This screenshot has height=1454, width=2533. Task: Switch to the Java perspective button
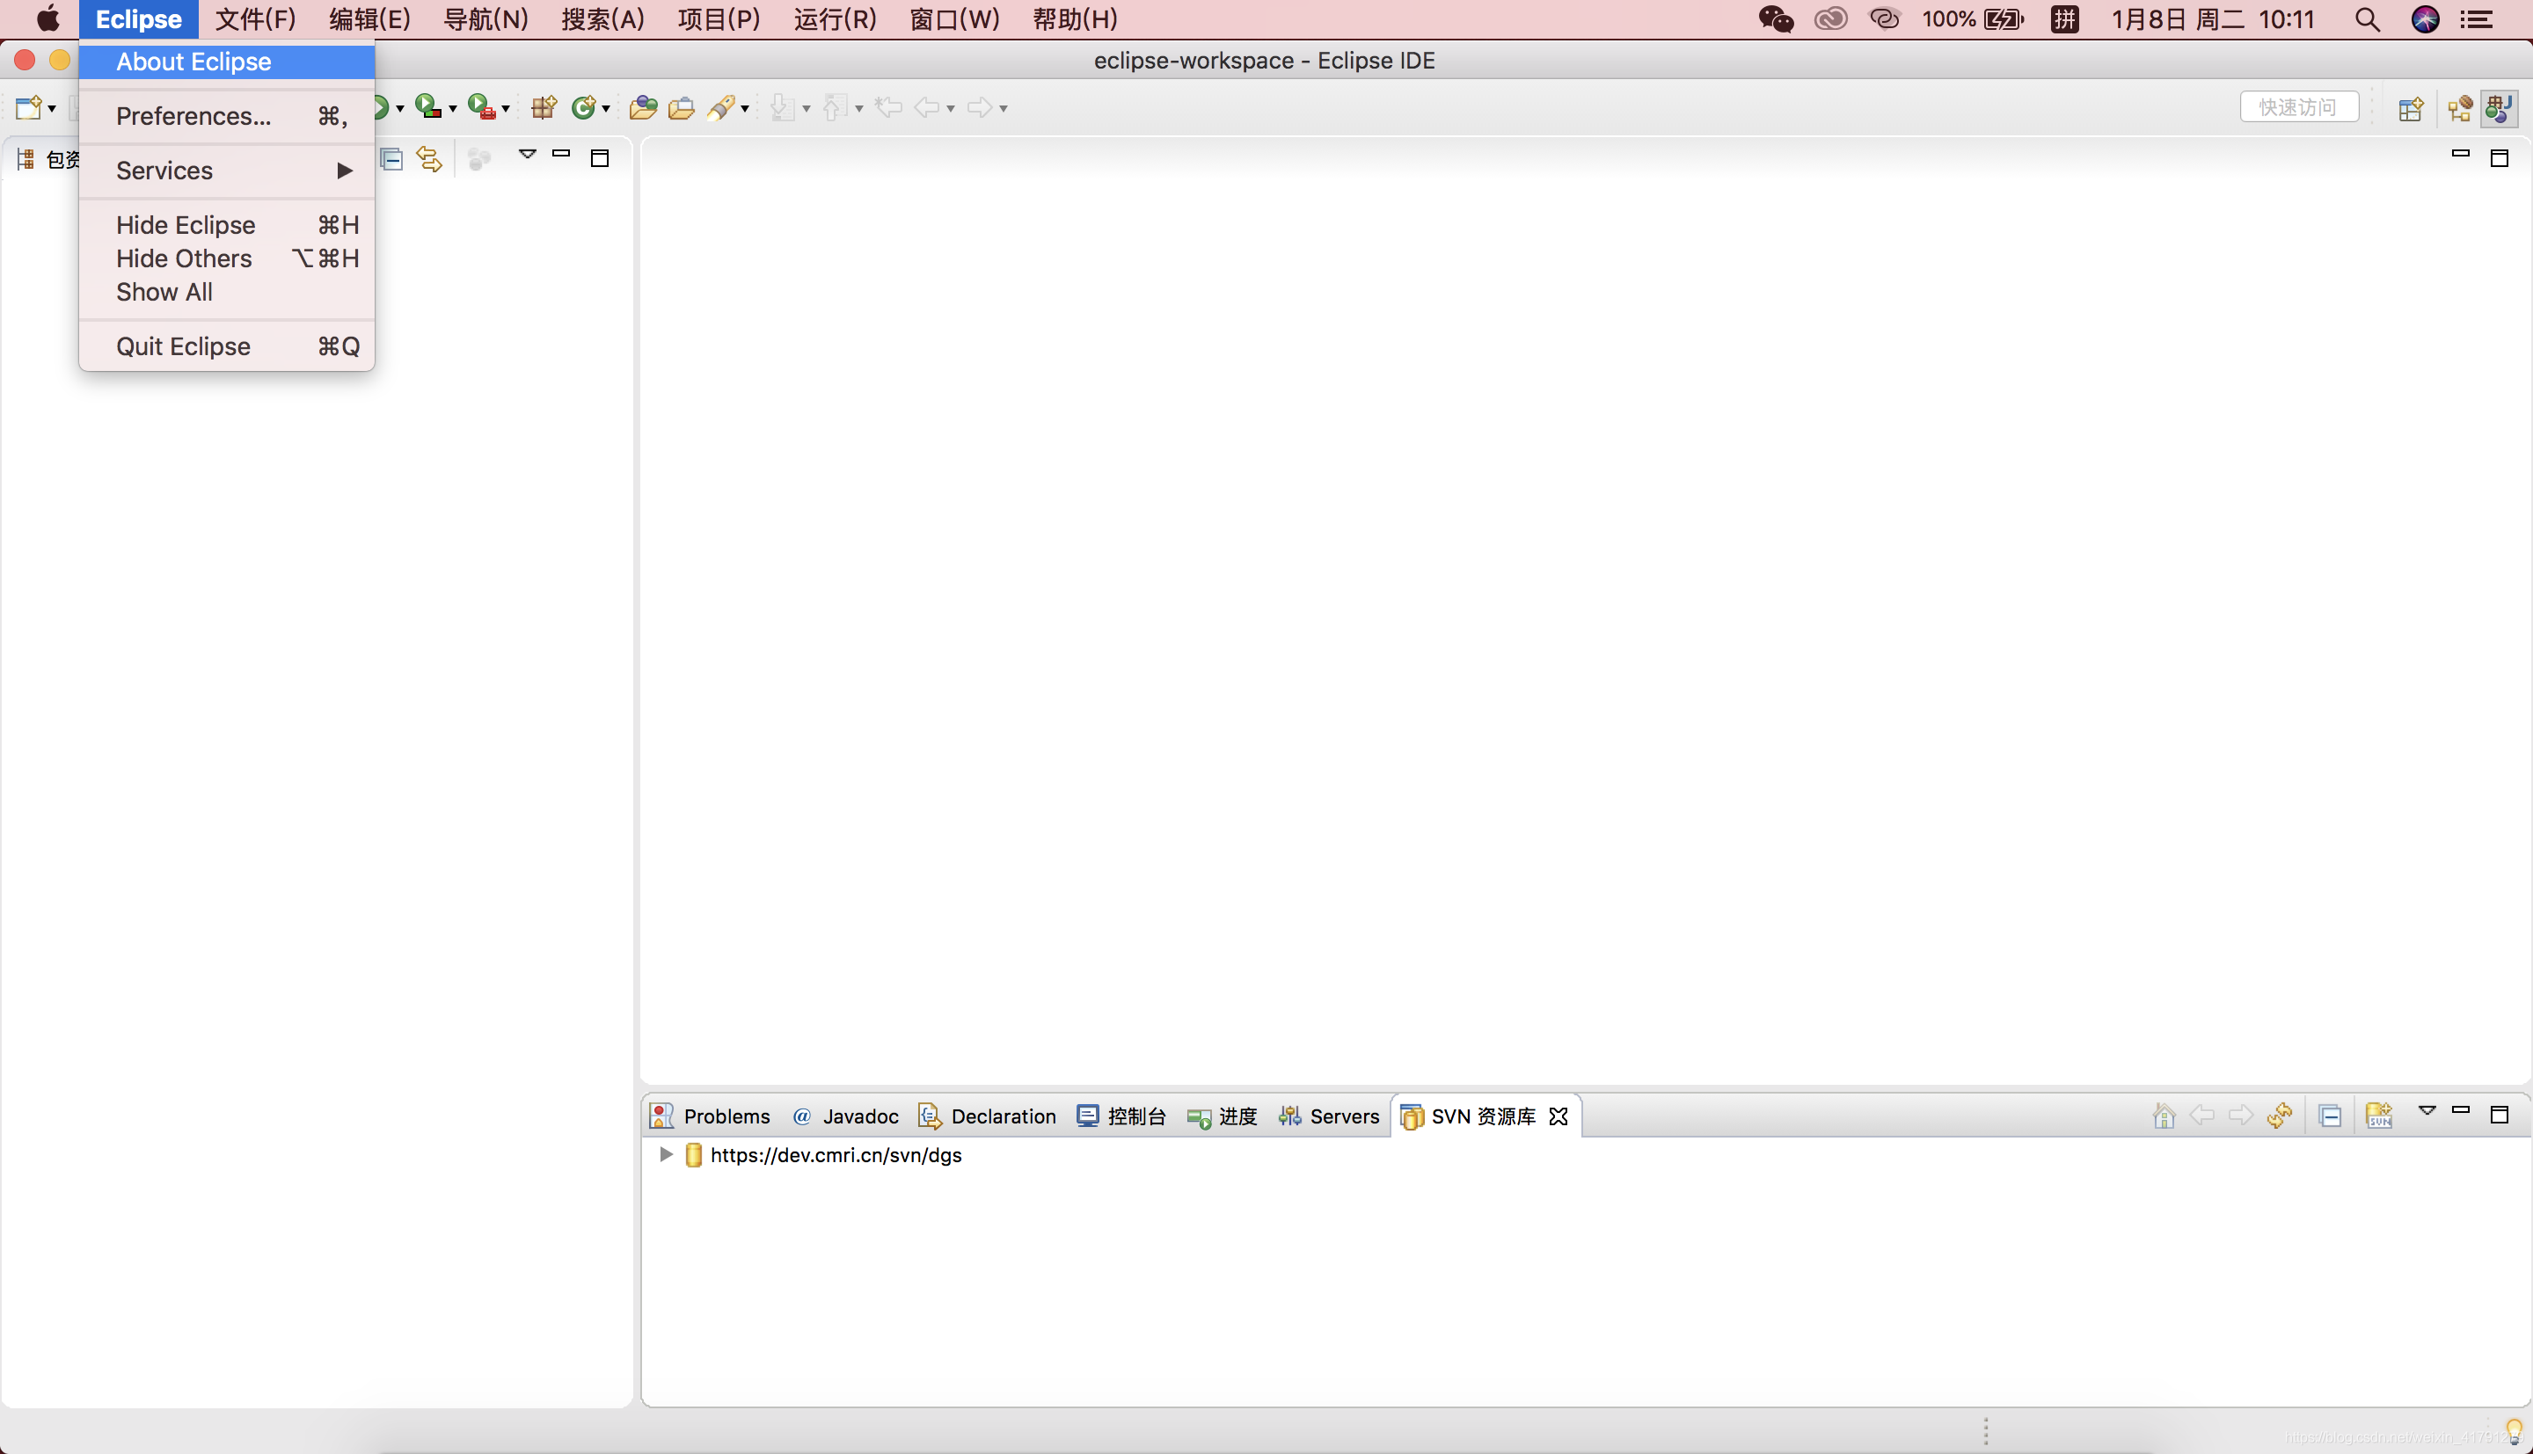2499,108
